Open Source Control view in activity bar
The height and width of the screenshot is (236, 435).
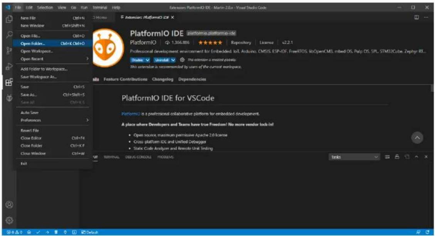pyautogui.click(x=9, y=51)
